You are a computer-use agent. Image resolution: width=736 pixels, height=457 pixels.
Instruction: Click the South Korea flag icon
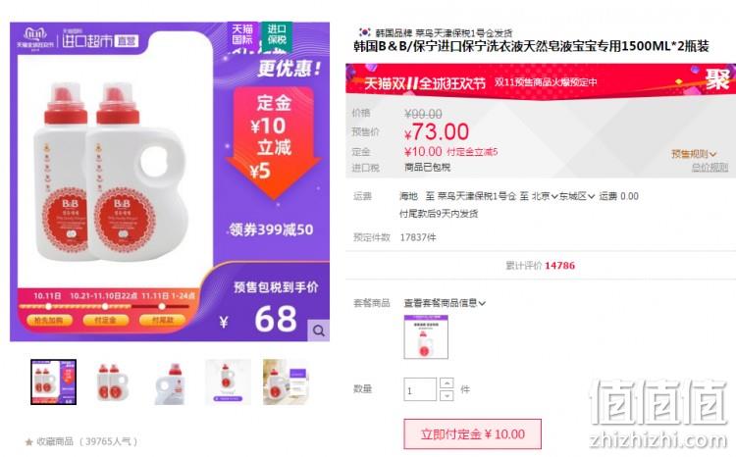pyautogui.click(x=365, y=32)
